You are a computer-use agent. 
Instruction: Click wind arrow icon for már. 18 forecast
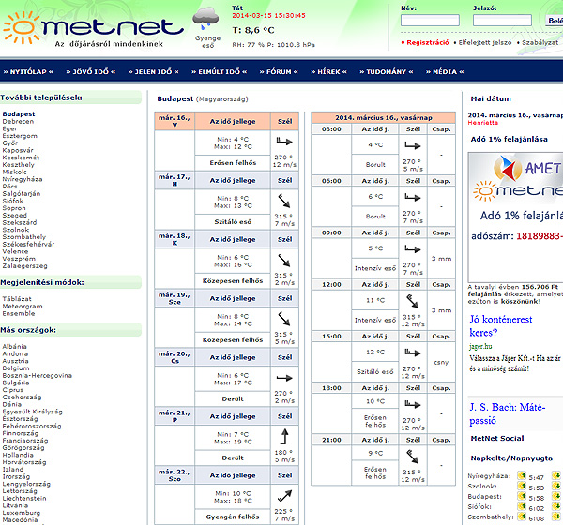[284, 261]
